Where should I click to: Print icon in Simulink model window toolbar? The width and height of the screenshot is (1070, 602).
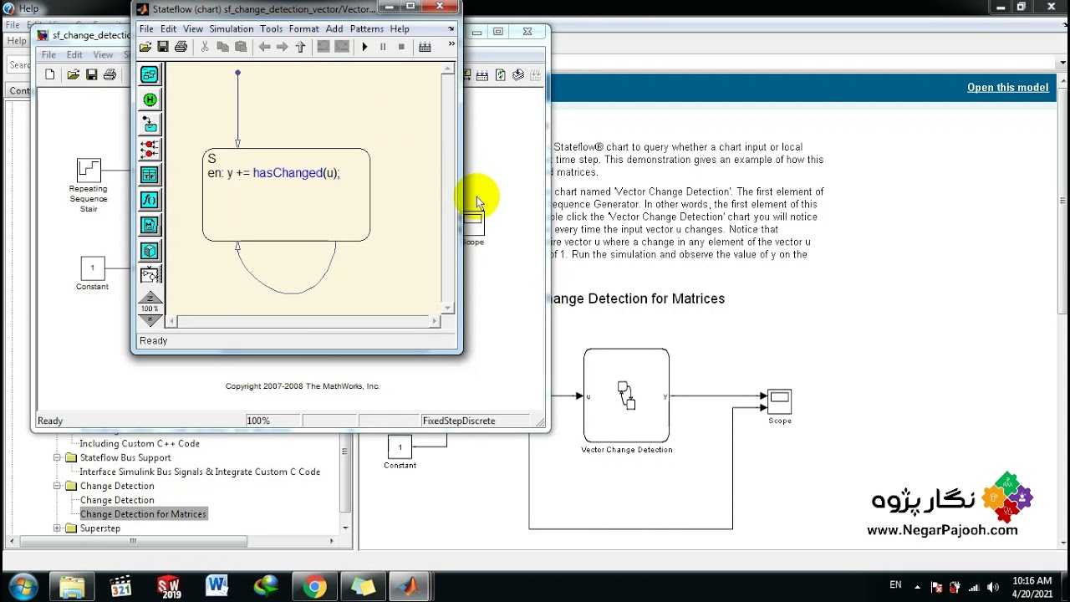tap(110, 74)
